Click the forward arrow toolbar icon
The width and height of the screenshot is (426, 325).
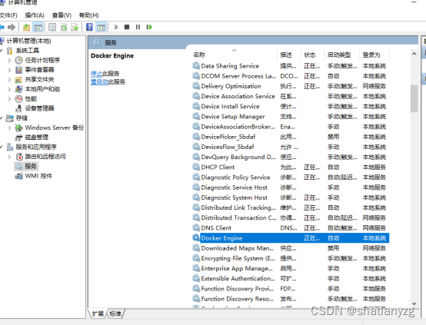click(12, 27)
